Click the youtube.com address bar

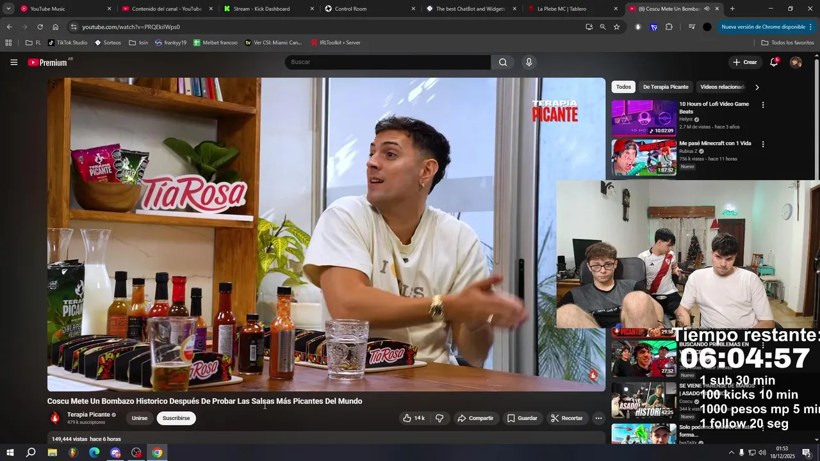(346, 27)
